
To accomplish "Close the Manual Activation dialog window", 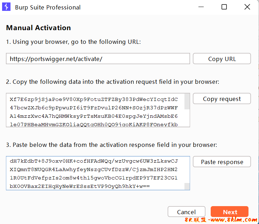I will click(247, 7).
